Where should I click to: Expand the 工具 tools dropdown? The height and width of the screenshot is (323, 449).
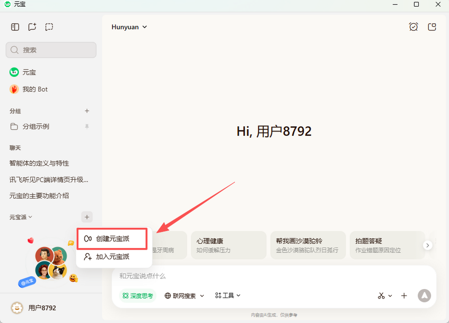tap(228, 295)
